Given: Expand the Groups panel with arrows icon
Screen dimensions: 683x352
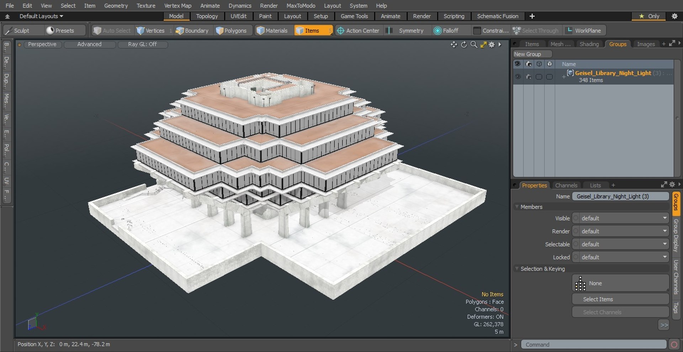Looking at the screenshot, I should (x=672, y=43).
